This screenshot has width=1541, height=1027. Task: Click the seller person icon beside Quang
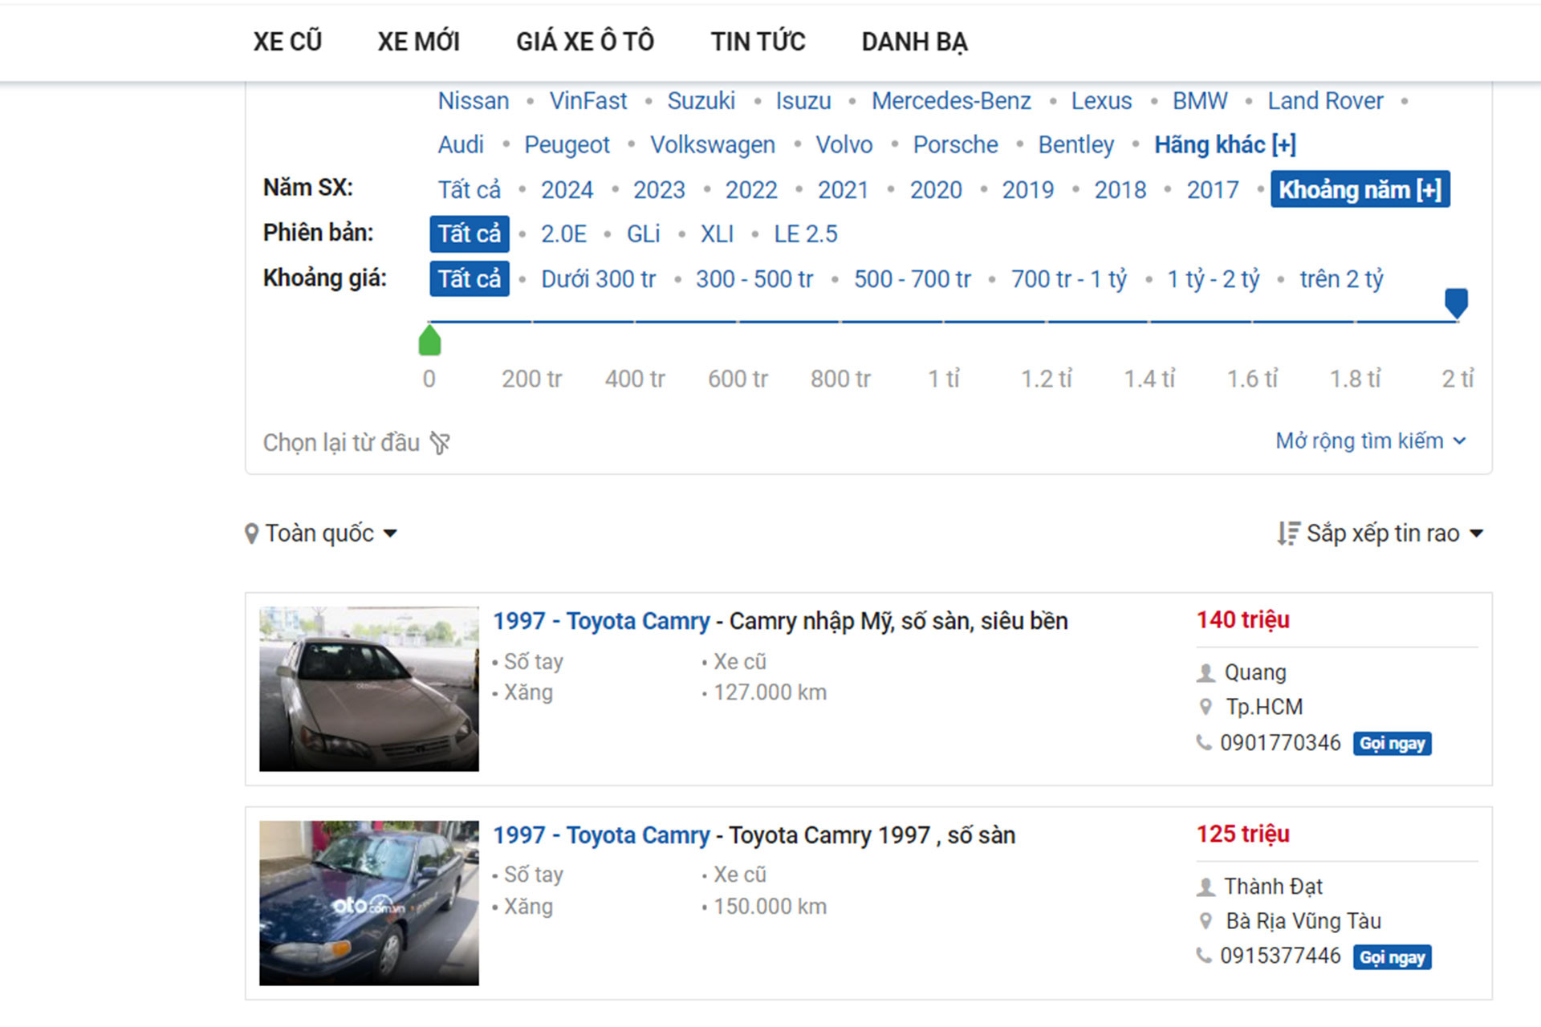coord(1206,672)
